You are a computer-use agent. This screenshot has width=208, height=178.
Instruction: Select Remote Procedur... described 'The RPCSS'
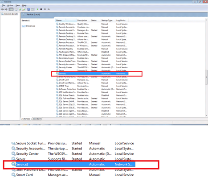tap(92, 42)
